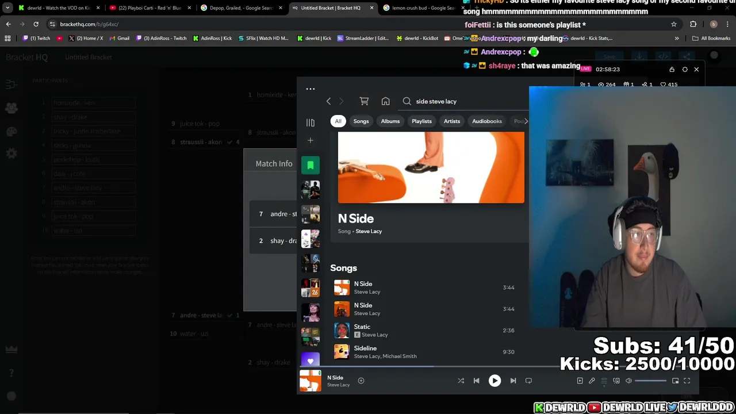The height and width of the screenshot is (414, 736).
Task: Show hidden bookmarks with double chevron
Action: 677,39
